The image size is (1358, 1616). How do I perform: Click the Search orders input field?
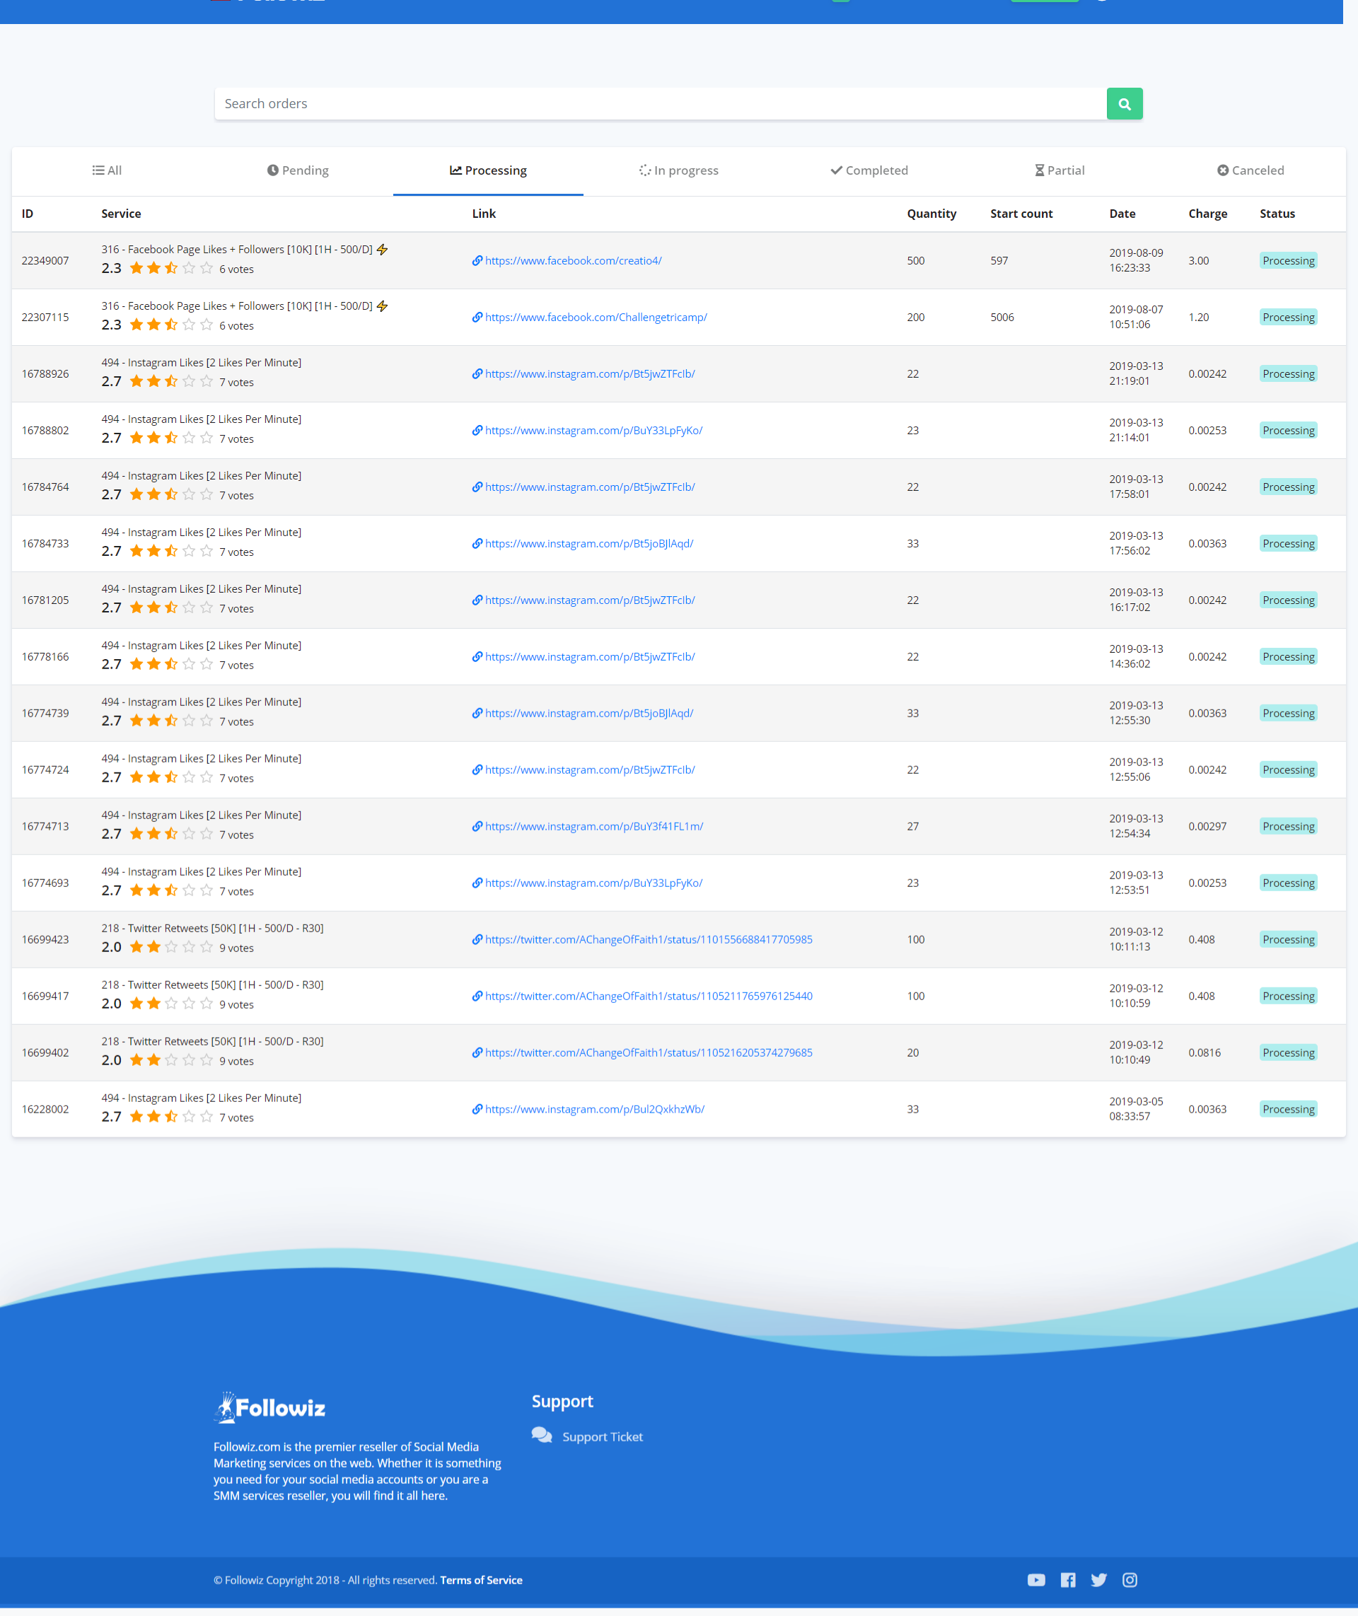click(661, 104)
